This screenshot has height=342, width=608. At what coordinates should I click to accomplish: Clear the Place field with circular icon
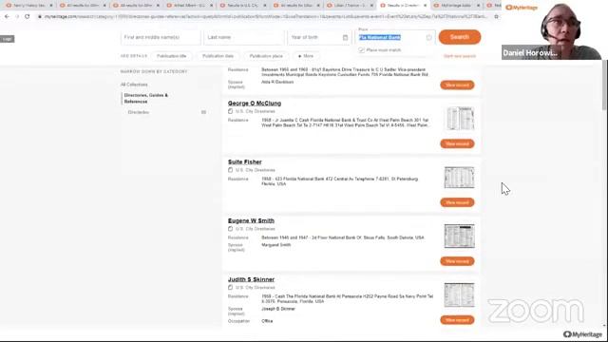click(x=428, y=38)
